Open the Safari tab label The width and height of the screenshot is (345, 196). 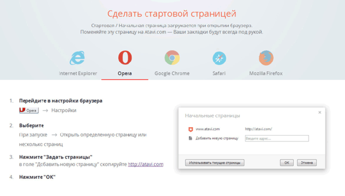click(x=219, y=74)
